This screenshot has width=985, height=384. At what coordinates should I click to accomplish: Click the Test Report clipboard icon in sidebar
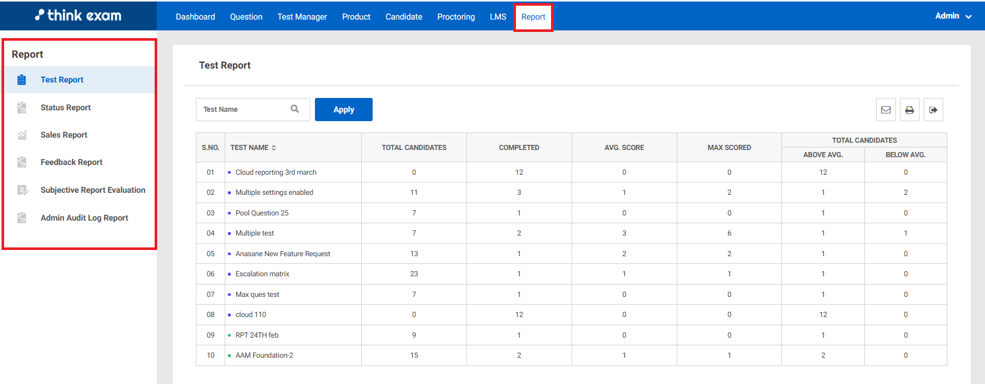click(22, 80)
